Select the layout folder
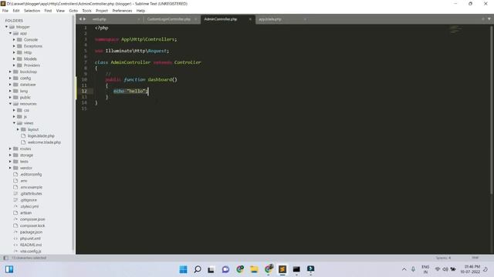This screenshot has width=494, height=277. coord(33,129)
